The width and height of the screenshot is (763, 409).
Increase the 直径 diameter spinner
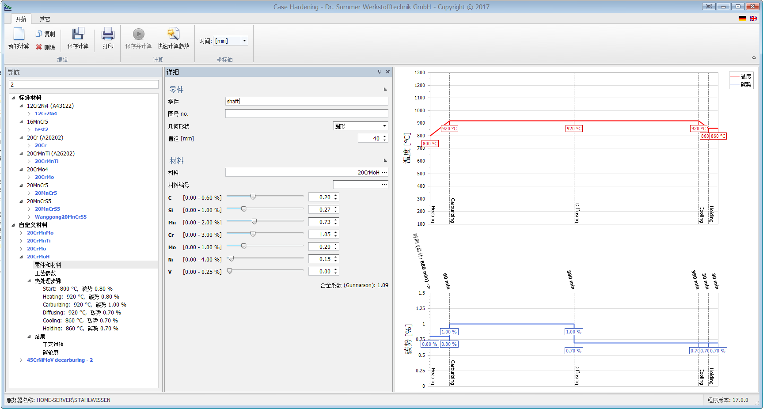click(385, 136)
